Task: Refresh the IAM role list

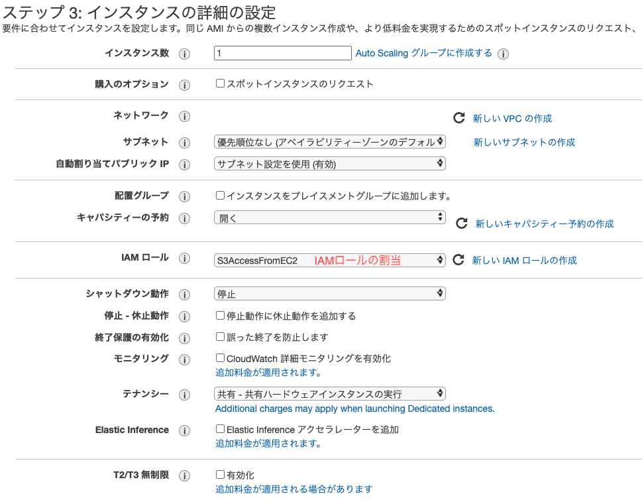Action: 458,260
